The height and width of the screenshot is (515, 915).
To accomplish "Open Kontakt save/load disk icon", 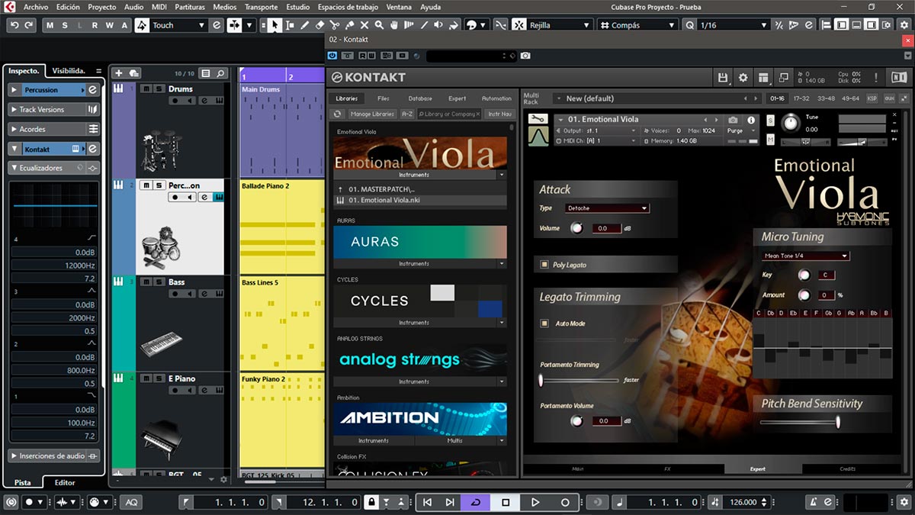I will tap(723, 77).
